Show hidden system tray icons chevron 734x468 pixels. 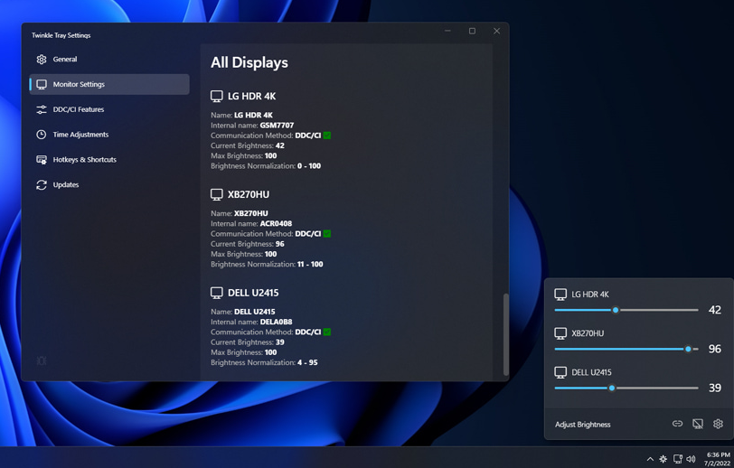click(650, 459)
